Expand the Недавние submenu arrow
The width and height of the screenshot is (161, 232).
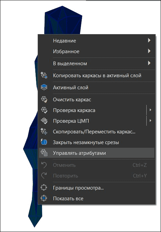click(x=149, y=40)
